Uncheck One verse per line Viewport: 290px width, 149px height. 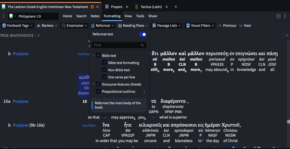(x=104, y=77)
